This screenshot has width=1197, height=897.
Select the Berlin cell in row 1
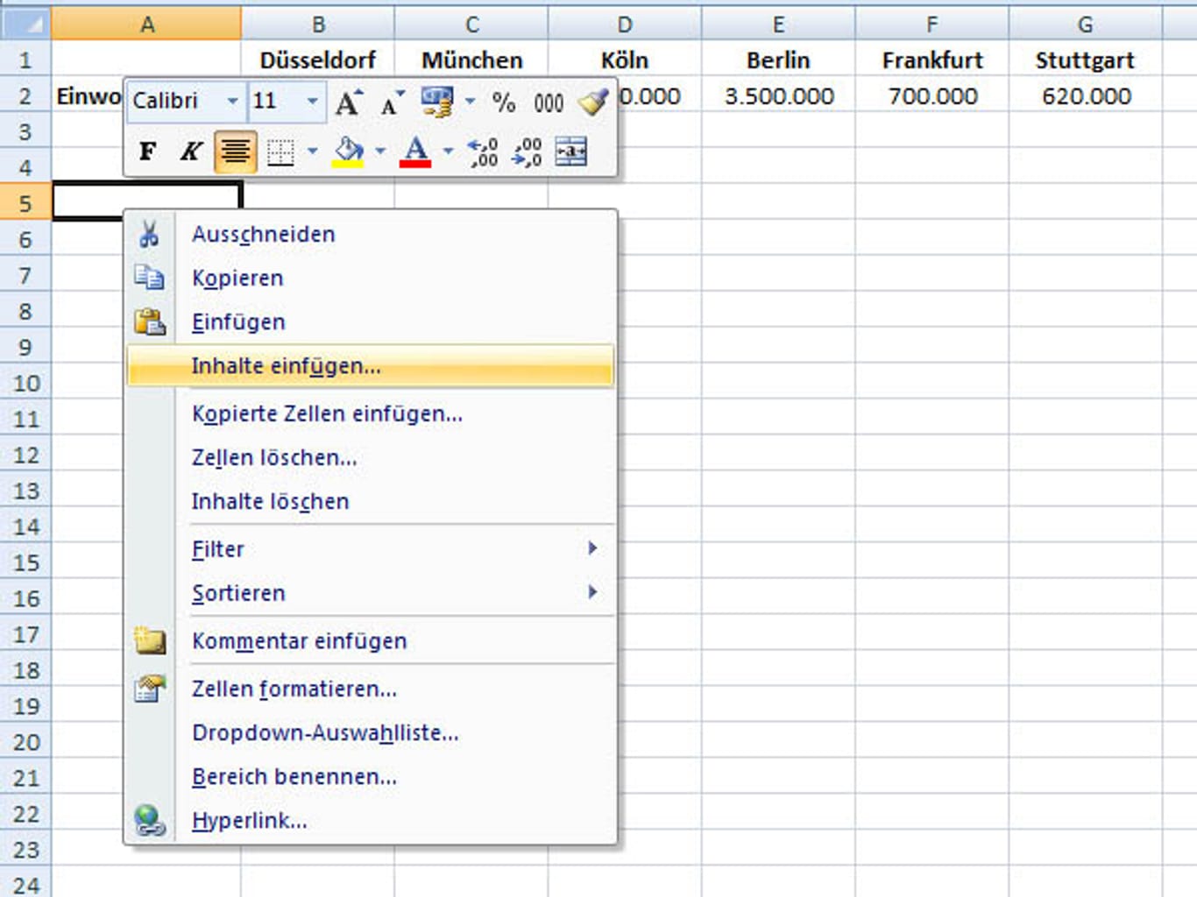point(778,60)
